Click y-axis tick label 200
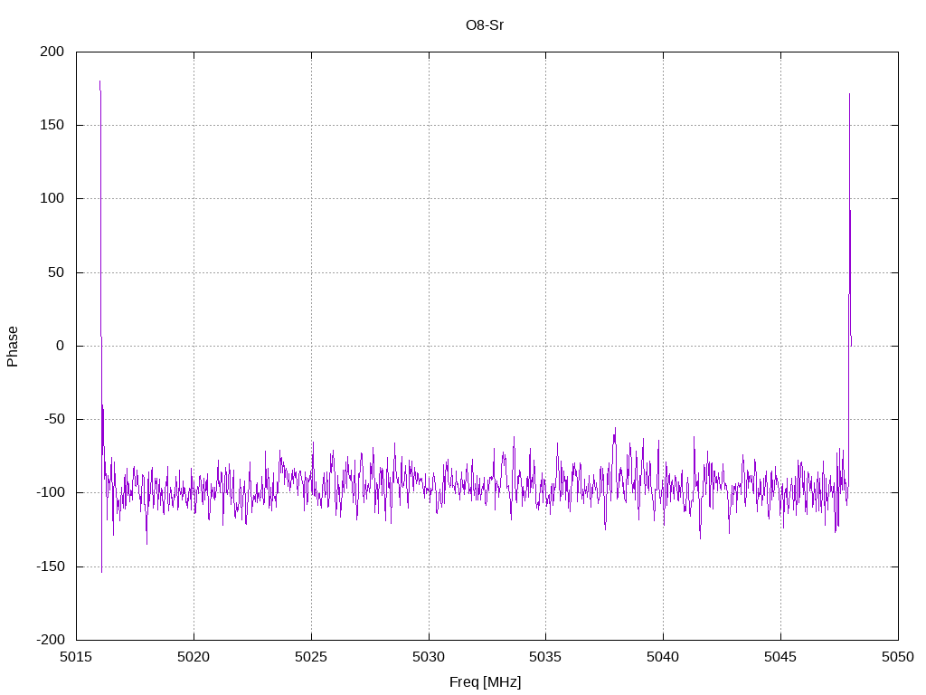The image size is (926, 695). point(52,52)
